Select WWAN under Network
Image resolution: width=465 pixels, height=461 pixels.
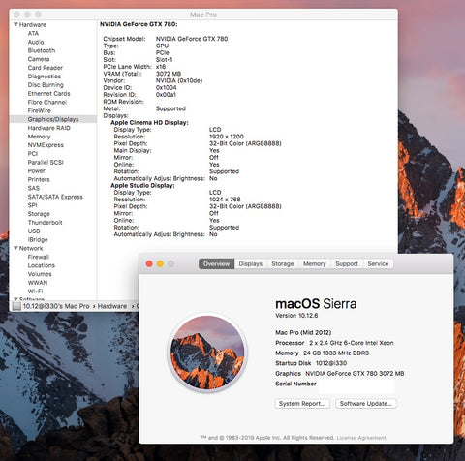(x=38, y=283)
